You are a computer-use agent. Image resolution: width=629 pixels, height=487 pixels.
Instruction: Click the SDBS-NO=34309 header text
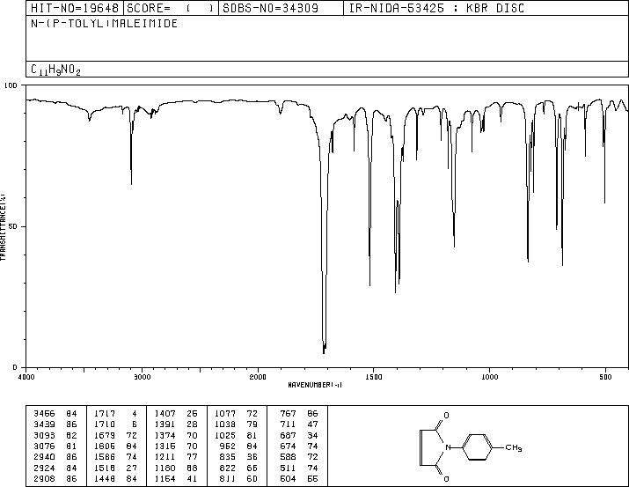(270, 8)
